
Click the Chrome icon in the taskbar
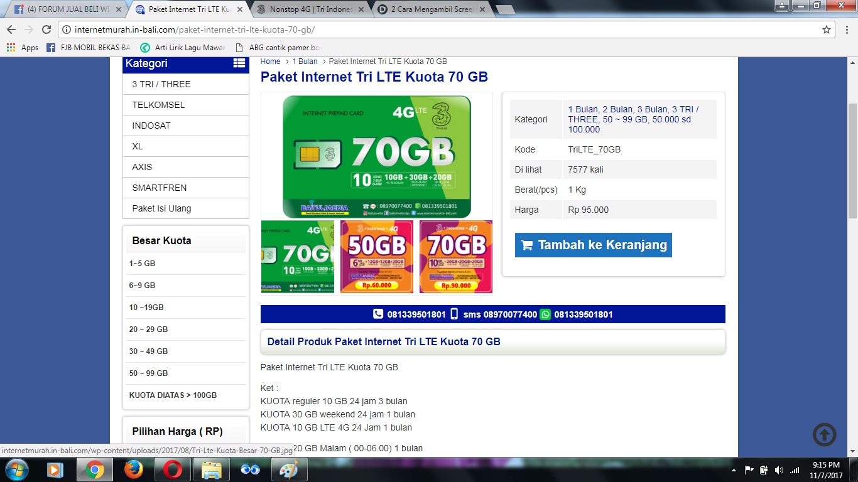point(95,469)
